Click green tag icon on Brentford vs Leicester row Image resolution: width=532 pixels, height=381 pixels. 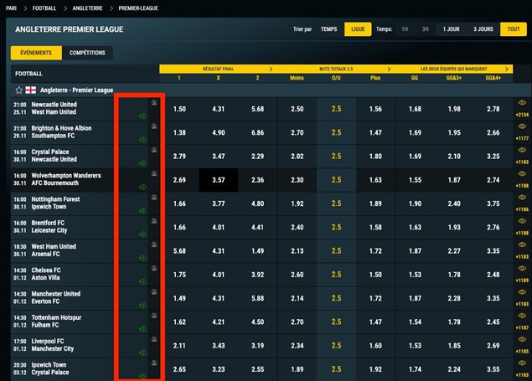click(142, 234)
